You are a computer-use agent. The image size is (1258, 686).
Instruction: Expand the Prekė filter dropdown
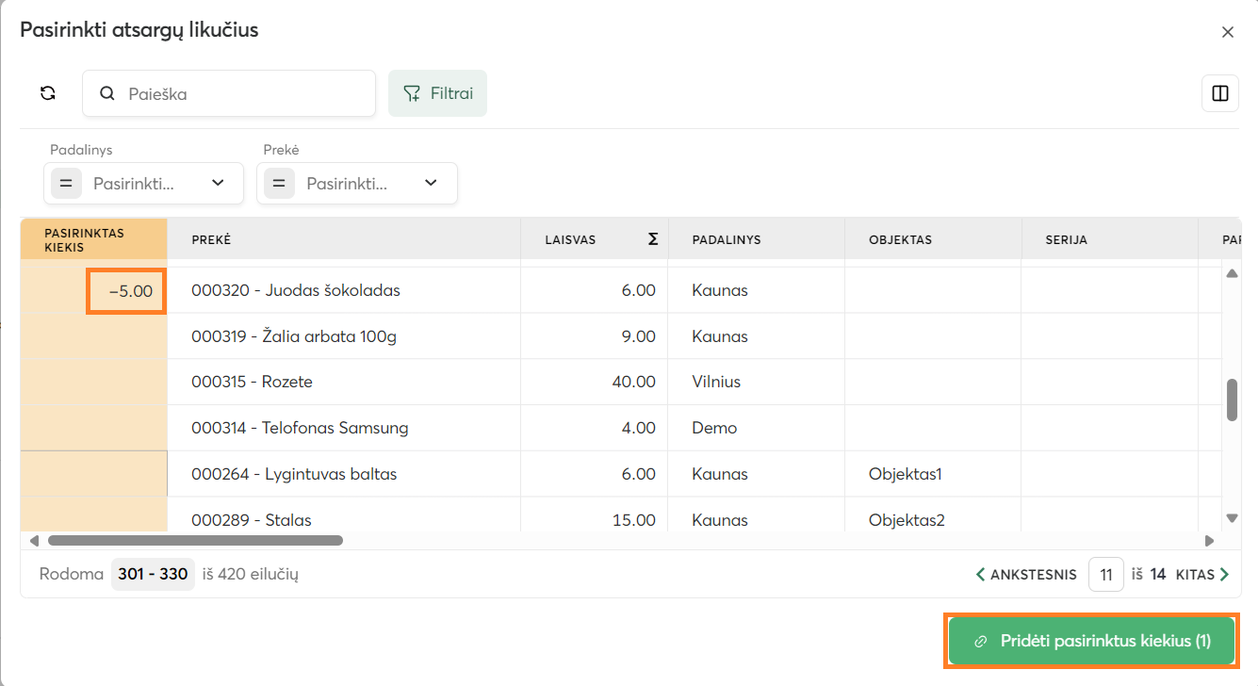pyautogui.click(x=431, y=183)
